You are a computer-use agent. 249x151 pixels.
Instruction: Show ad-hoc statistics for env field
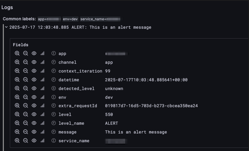(x=42, y=97)
